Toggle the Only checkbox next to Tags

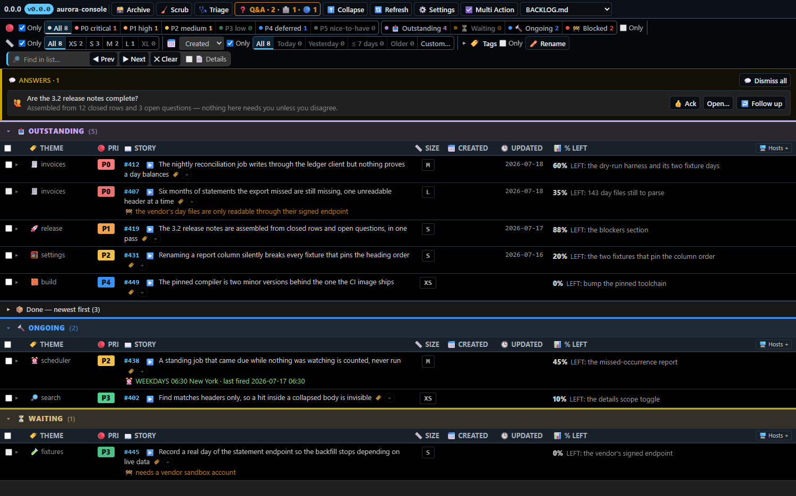click(503, 43)
